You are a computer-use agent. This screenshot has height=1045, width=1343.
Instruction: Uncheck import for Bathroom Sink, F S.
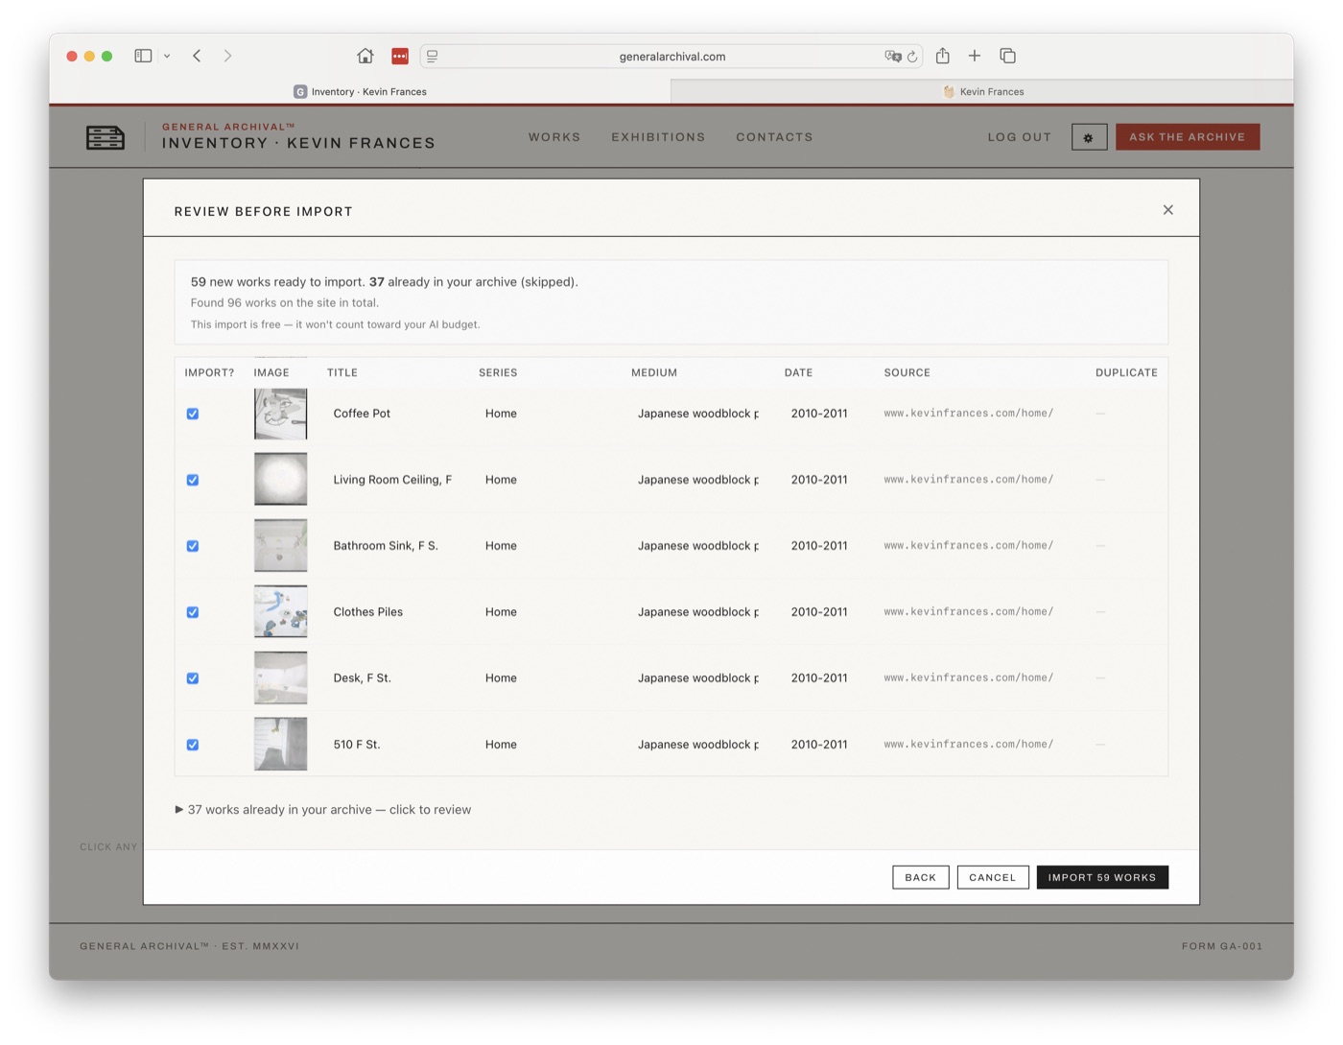coord(193,546)
